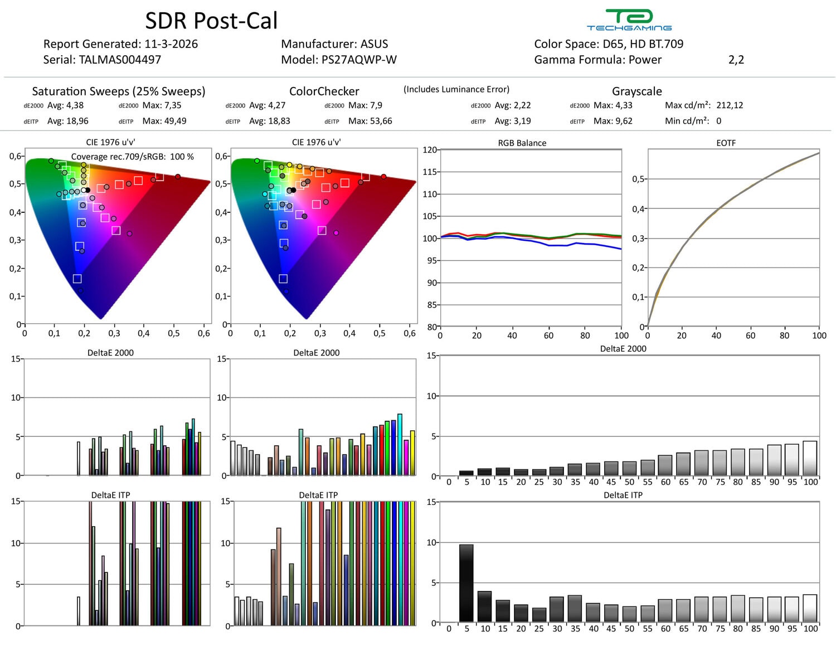The height and width of the screenshot is (646, 836).
Task: Click the tallest bar in Grayscale DeltaE ITP
Action: [x=466, y=583]
